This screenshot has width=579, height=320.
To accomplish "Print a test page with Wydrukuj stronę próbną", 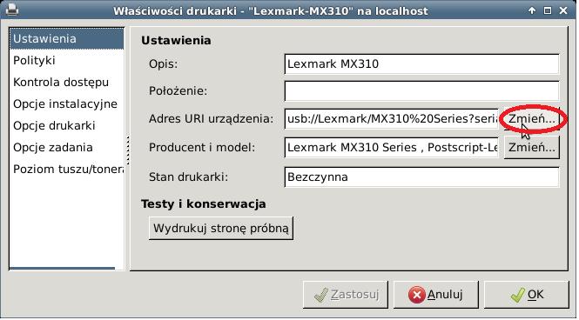I will coord(221,228).
